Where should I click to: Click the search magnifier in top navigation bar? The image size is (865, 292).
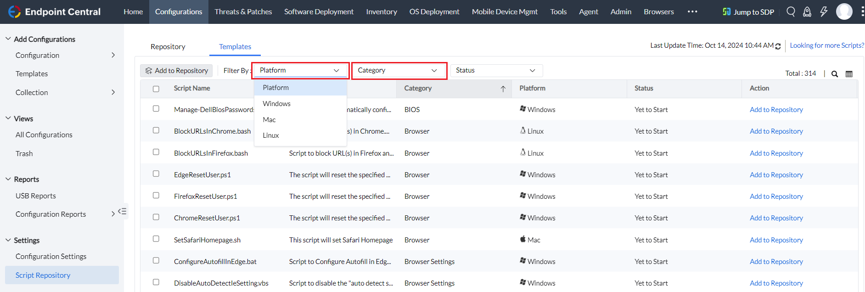[791, 11]
